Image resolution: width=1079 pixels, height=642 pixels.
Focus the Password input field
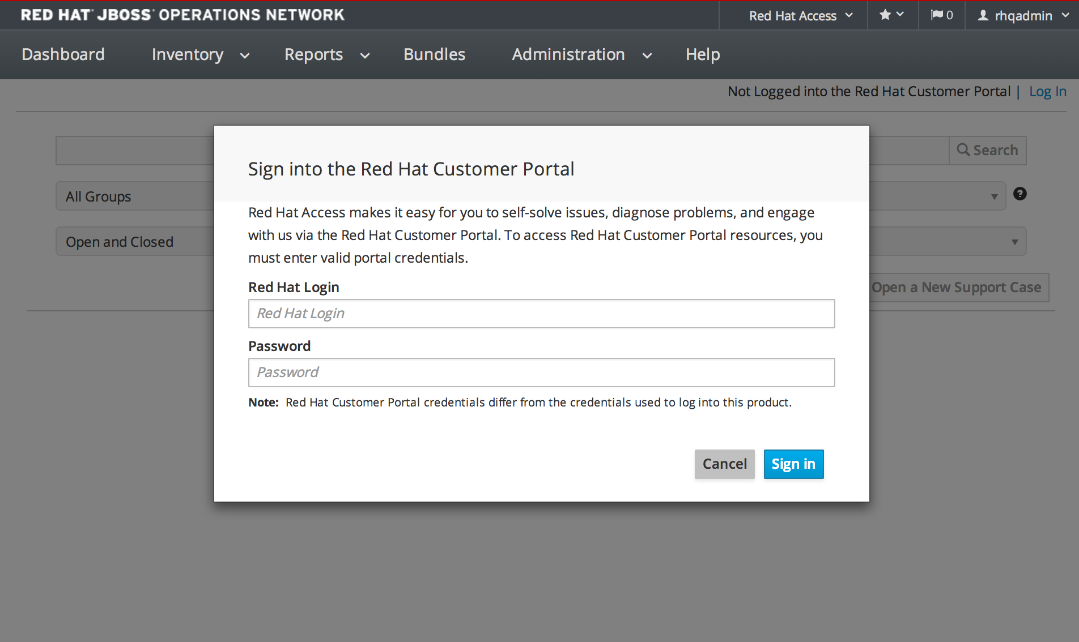pyautogui.click(x=541, y=373)
